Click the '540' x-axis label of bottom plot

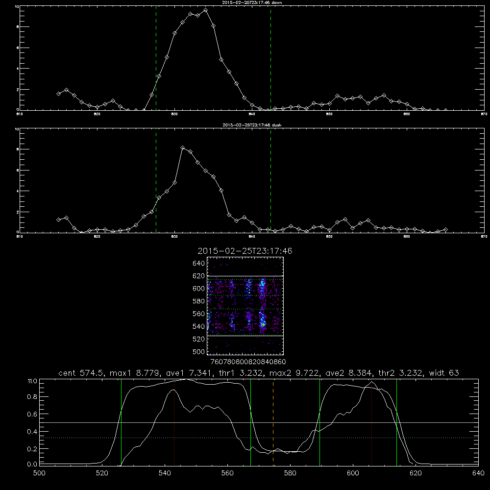pos(165,473)
